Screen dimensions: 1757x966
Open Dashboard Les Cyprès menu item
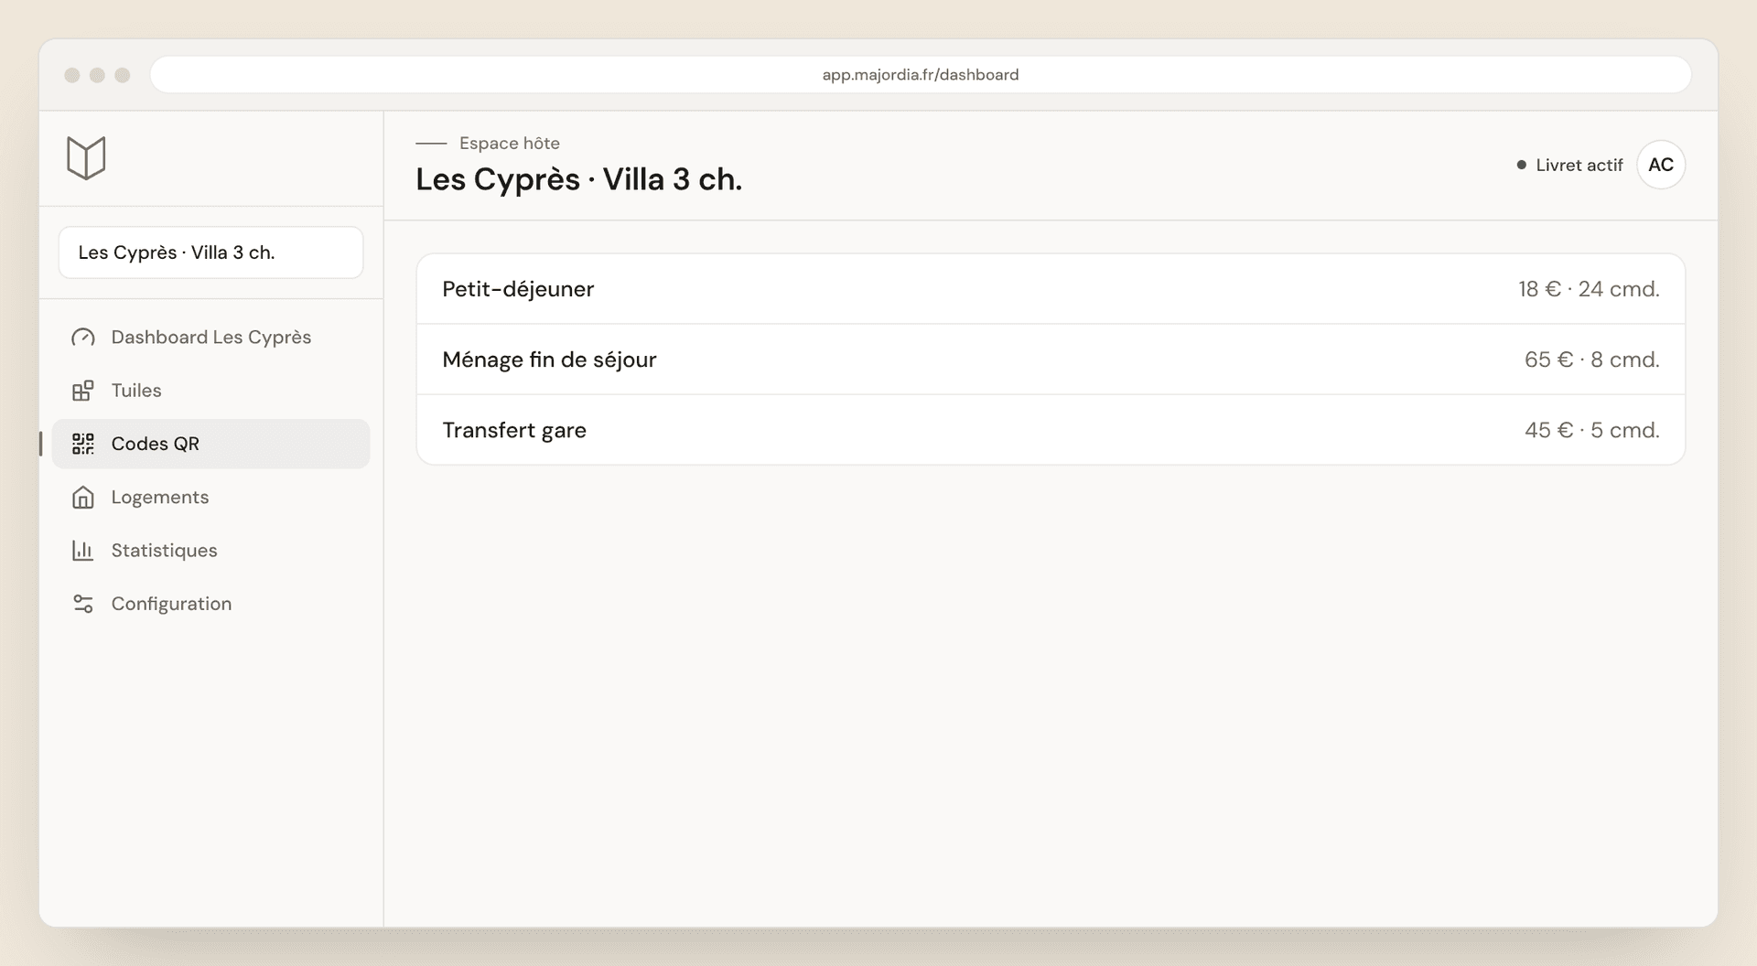[211, 338]
